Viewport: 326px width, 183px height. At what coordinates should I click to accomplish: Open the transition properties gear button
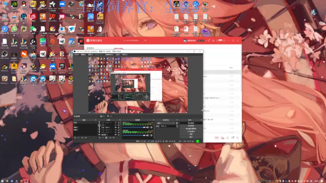tap(177, 123)
